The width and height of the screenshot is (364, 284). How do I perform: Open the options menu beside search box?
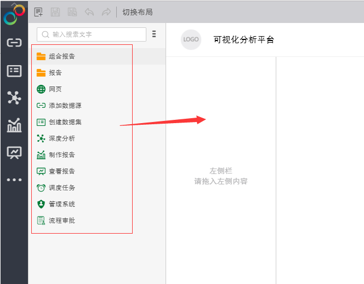[x=154, y=34]
